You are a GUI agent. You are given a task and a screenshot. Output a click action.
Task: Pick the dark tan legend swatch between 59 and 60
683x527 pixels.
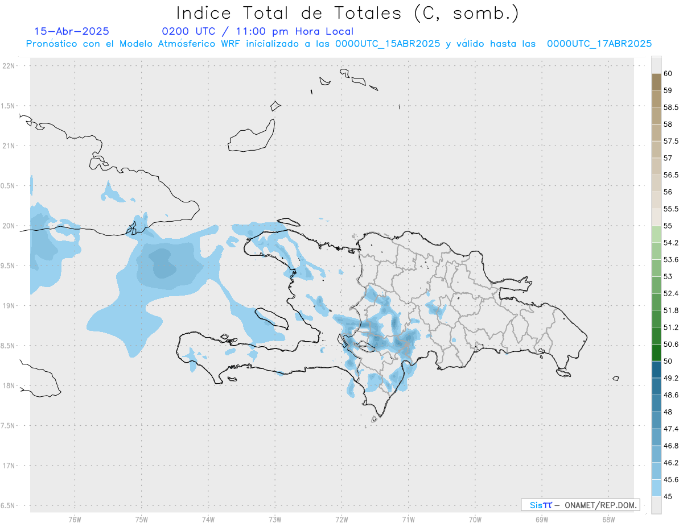[x=656, y=82]
